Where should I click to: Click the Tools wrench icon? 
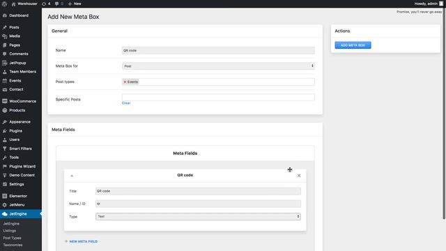click(5, 158)
